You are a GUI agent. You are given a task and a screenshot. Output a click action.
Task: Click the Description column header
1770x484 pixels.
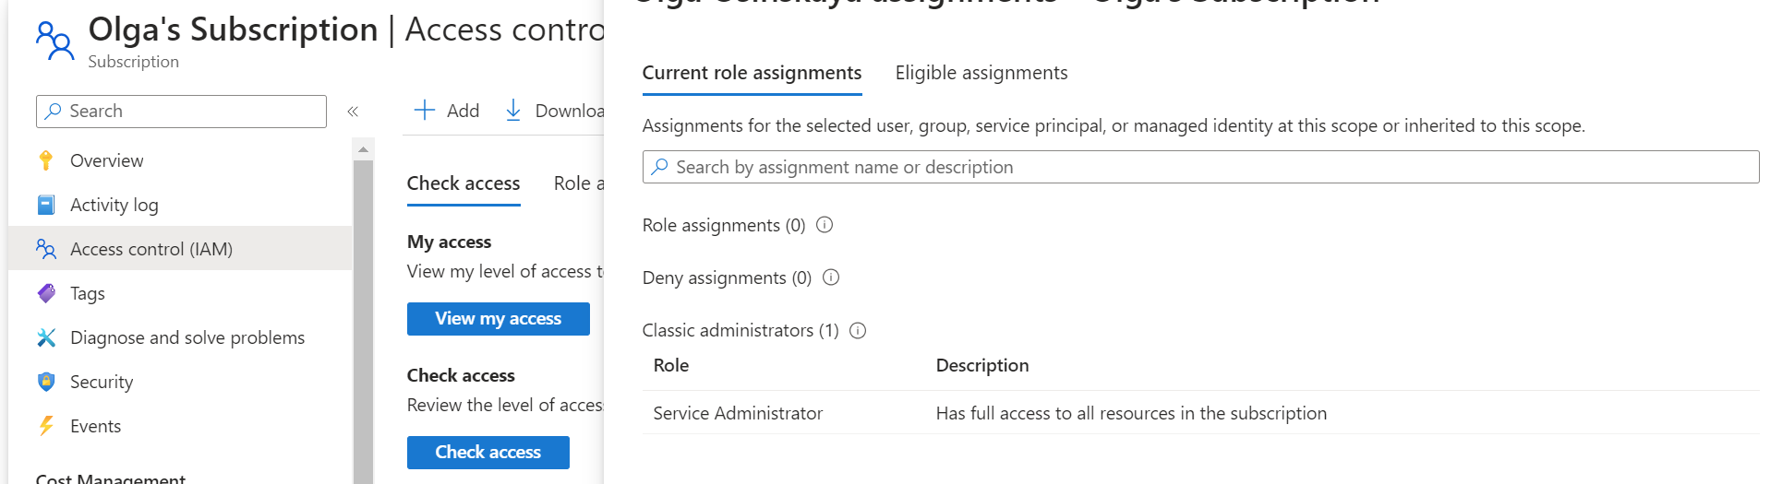[x=982, y=365]
